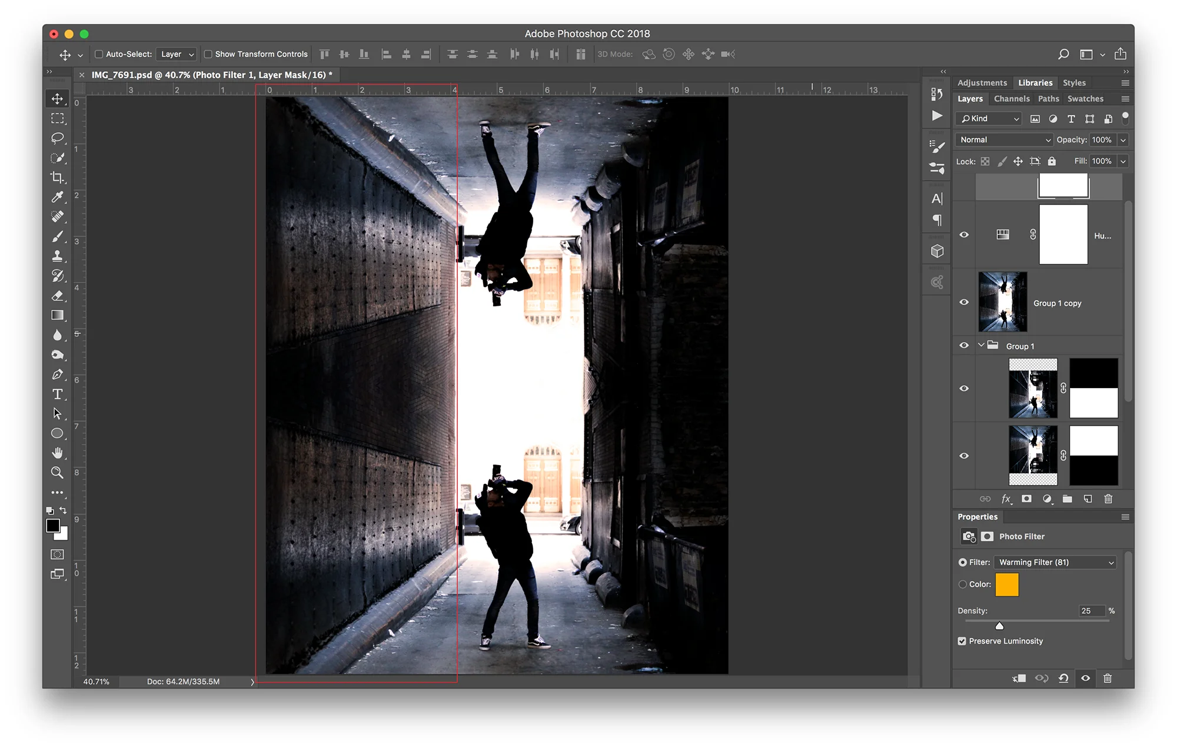Open the Auto-Select Layer dropdown
The image size is (1177, 749).
(x=177, y=54)
